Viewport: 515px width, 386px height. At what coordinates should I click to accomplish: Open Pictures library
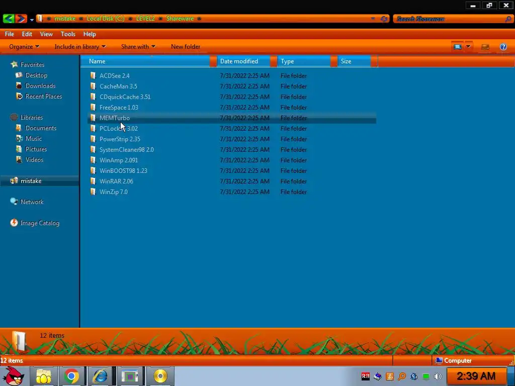click(36, 149)
